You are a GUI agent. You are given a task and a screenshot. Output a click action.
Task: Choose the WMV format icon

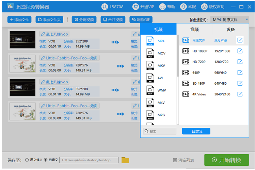(150, 90)
